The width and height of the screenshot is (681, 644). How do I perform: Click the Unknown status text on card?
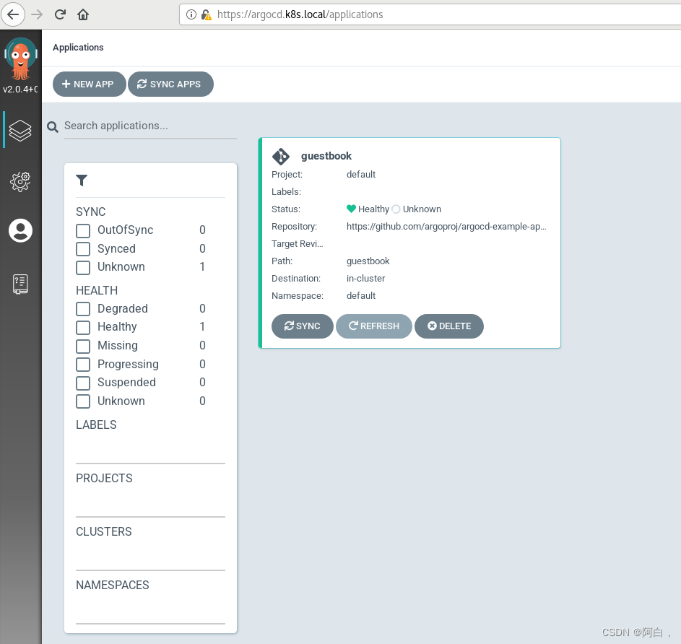point(422,209)
